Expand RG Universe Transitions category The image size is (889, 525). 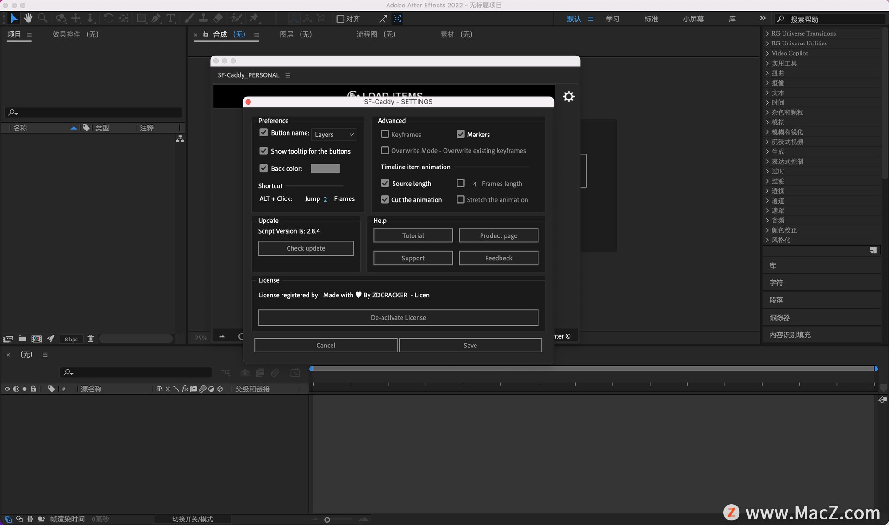[x=803, y=33]
